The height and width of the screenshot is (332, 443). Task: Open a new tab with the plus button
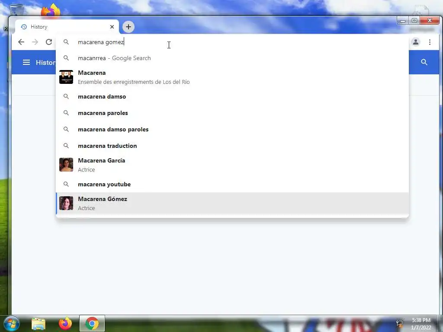[x=128, y=27]
